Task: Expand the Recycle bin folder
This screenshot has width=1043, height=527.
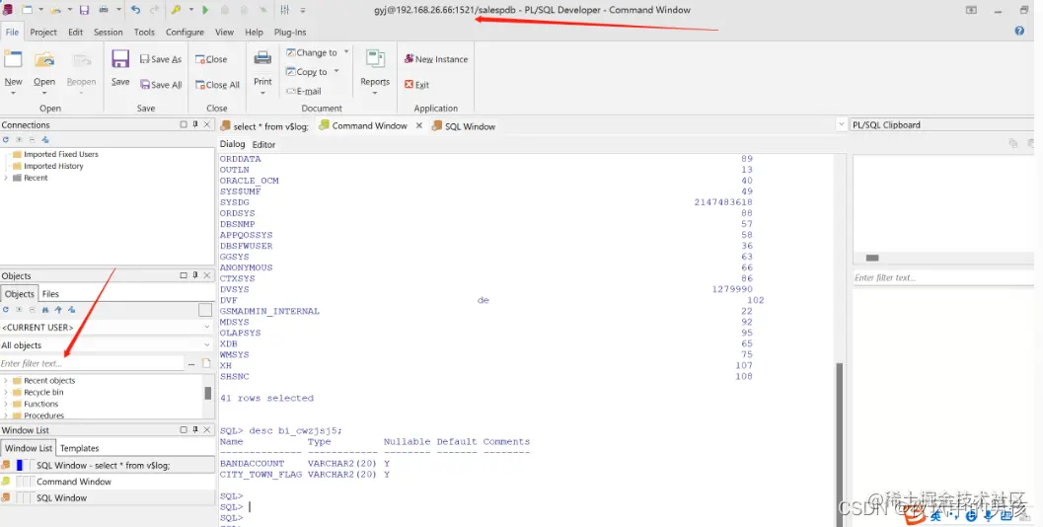Action: (6, 393)
